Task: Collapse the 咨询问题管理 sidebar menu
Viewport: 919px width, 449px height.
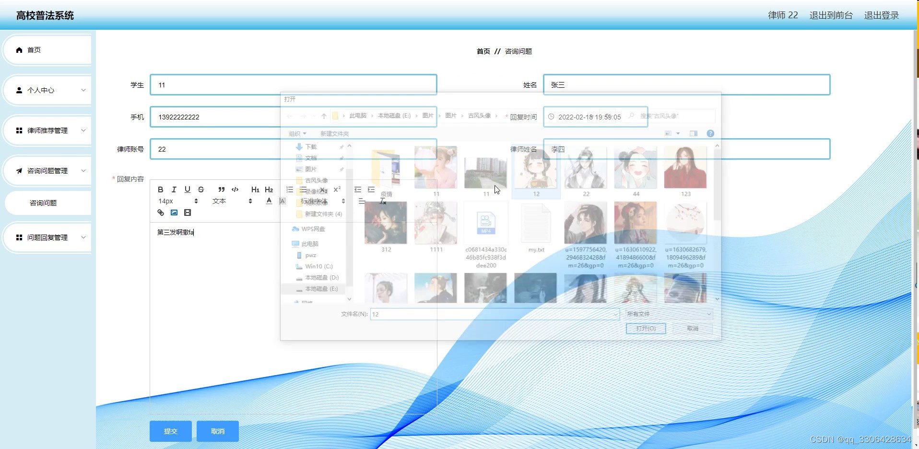Action: point(47,171)
